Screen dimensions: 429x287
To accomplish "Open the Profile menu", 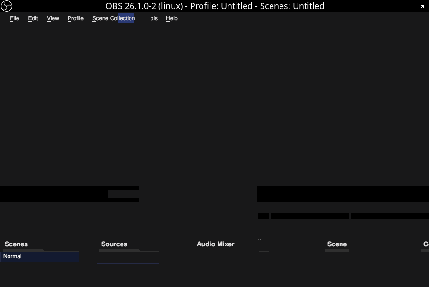I will point(76,18).
